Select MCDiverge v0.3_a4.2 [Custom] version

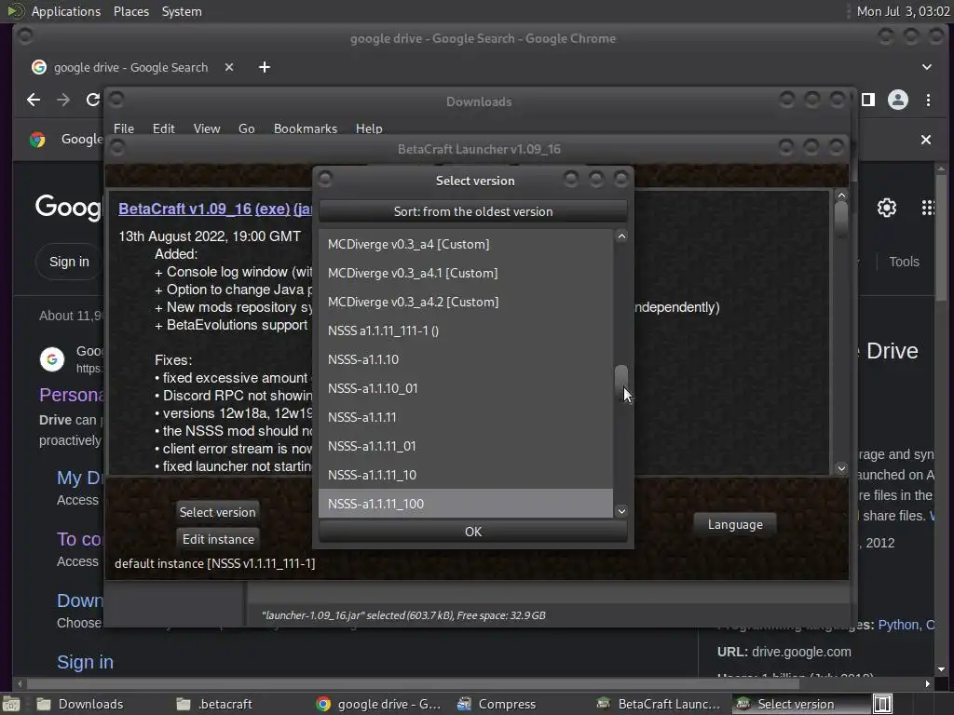point(466,303)
